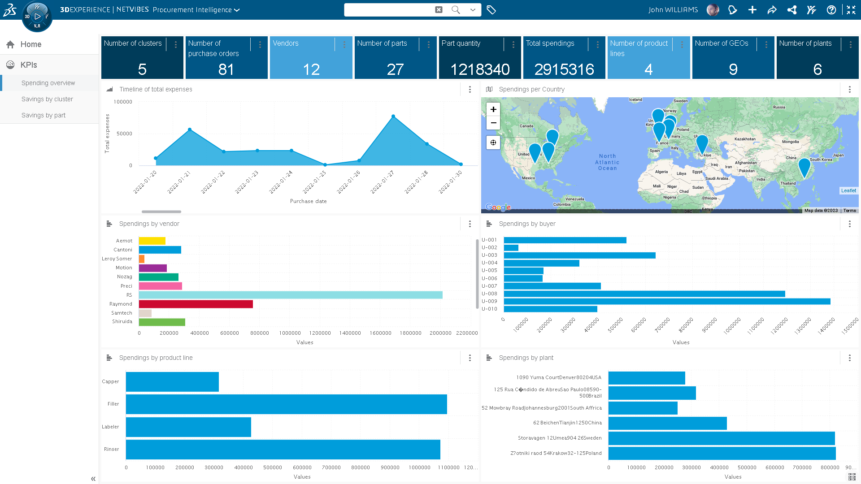Zoom in on the Spendings per Country map
The height and width of the screenshot is (484, 861).
[493, 109]
